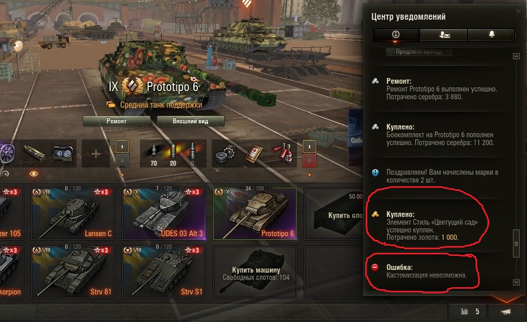Switch to the bell notifications tab
The height and width of the screenshot is (322, 527).
click(x=492, y=35)
